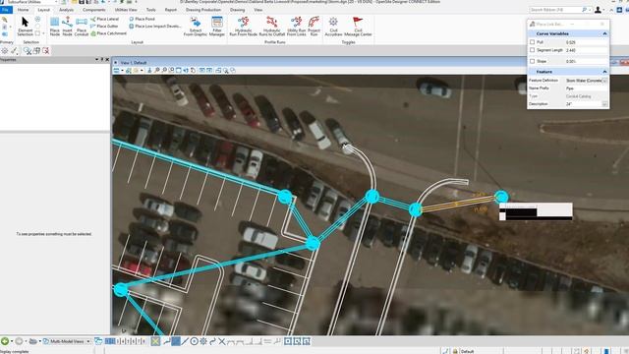Click the Slope value field
Screen dimensions: 629x354
(586, 61)
